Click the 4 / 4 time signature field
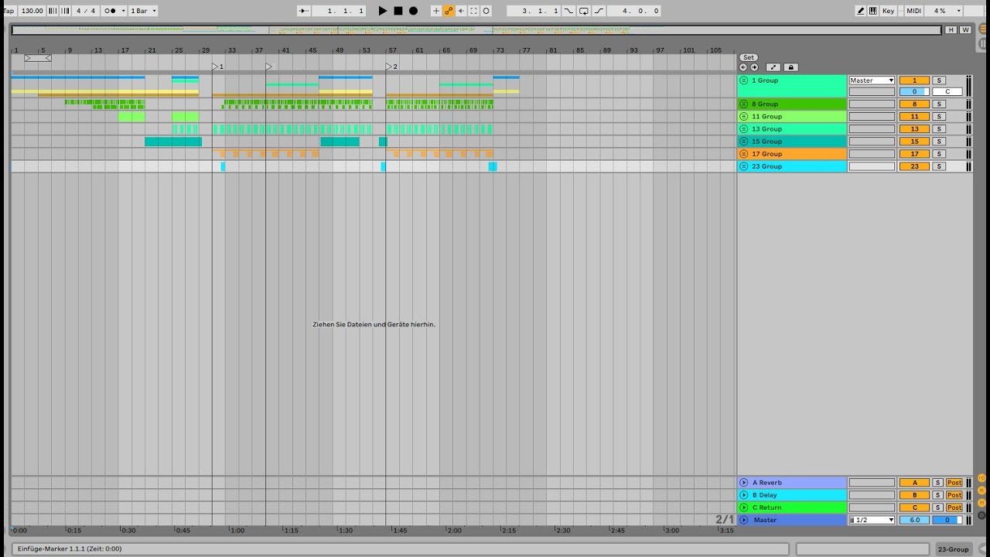 click(x=85, y=11)
